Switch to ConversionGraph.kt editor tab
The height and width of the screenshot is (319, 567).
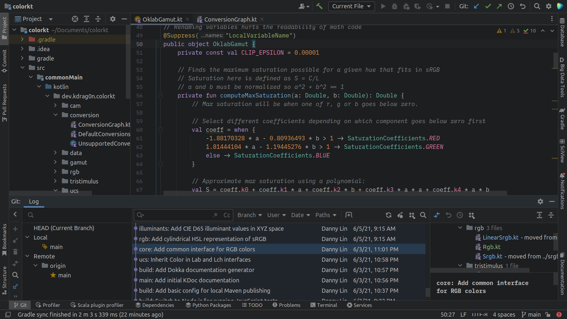pos(230,19)
